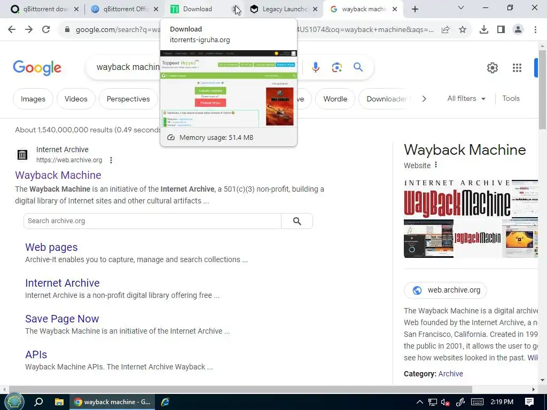Image resolution: width=547 pixels, height=410 pixels.
Task: Share this page via address bar icon
Action: pyautogui.click(x=446, y=30)
